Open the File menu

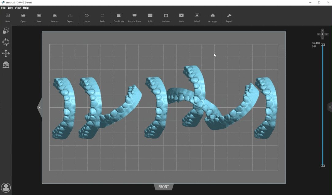pos(3,8)
